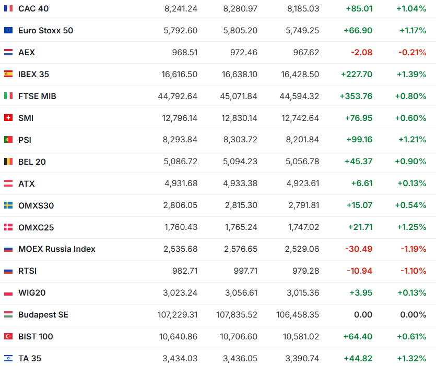This screenshot has width=436, height=366.
Task: Click the FTSE MIB change value +353.76
Action: point(356,96)
